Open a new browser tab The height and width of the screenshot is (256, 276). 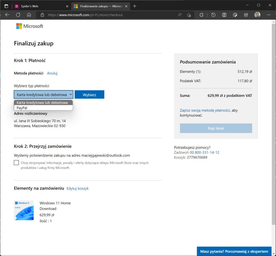coord(135,6)
